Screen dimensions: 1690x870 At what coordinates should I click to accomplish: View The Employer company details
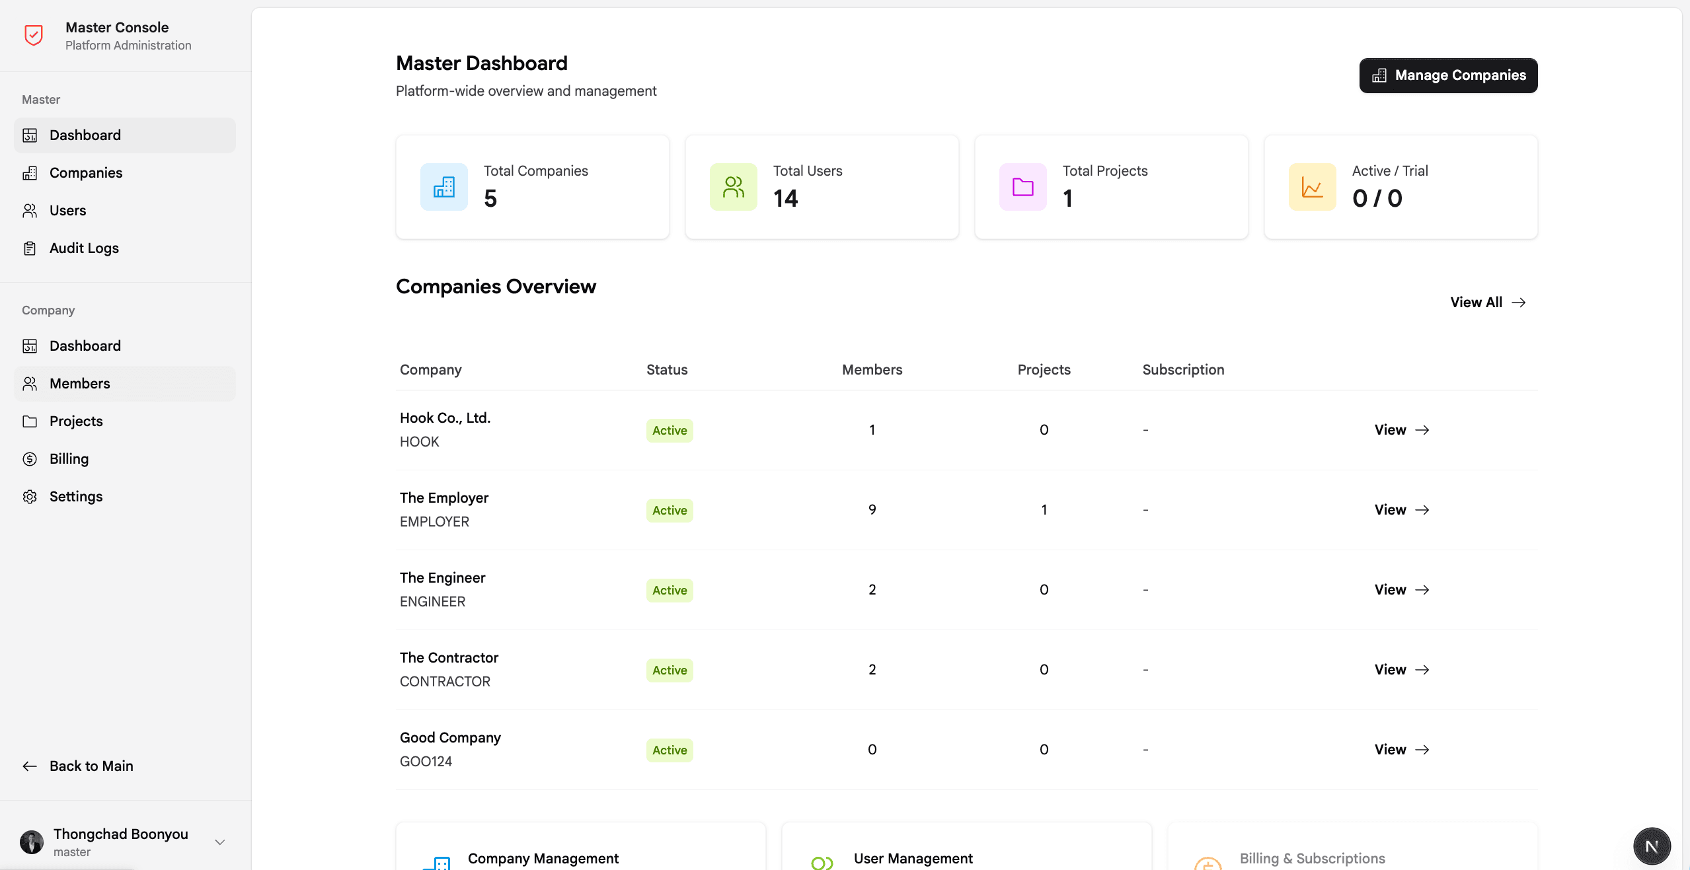[1401, 510]
